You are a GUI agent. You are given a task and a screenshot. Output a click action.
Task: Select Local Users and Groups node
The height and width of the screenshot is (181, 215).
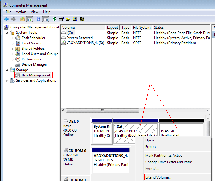(40, 54)
